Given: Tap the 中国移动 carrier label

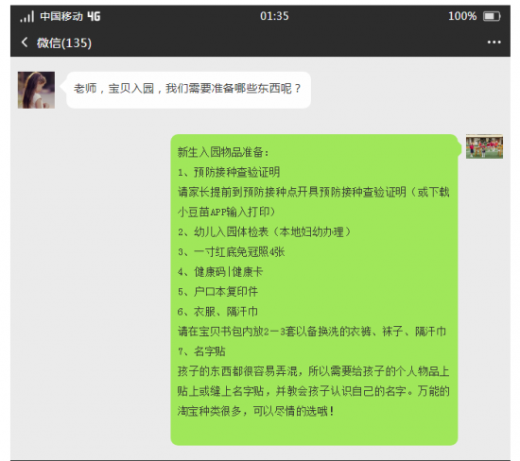Looking at the screenshot, I should [61, 16].
